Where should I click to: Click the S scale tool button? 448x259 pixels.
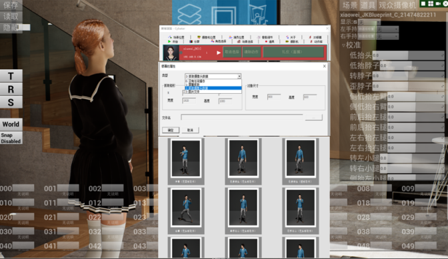click(x=11, y=102)
